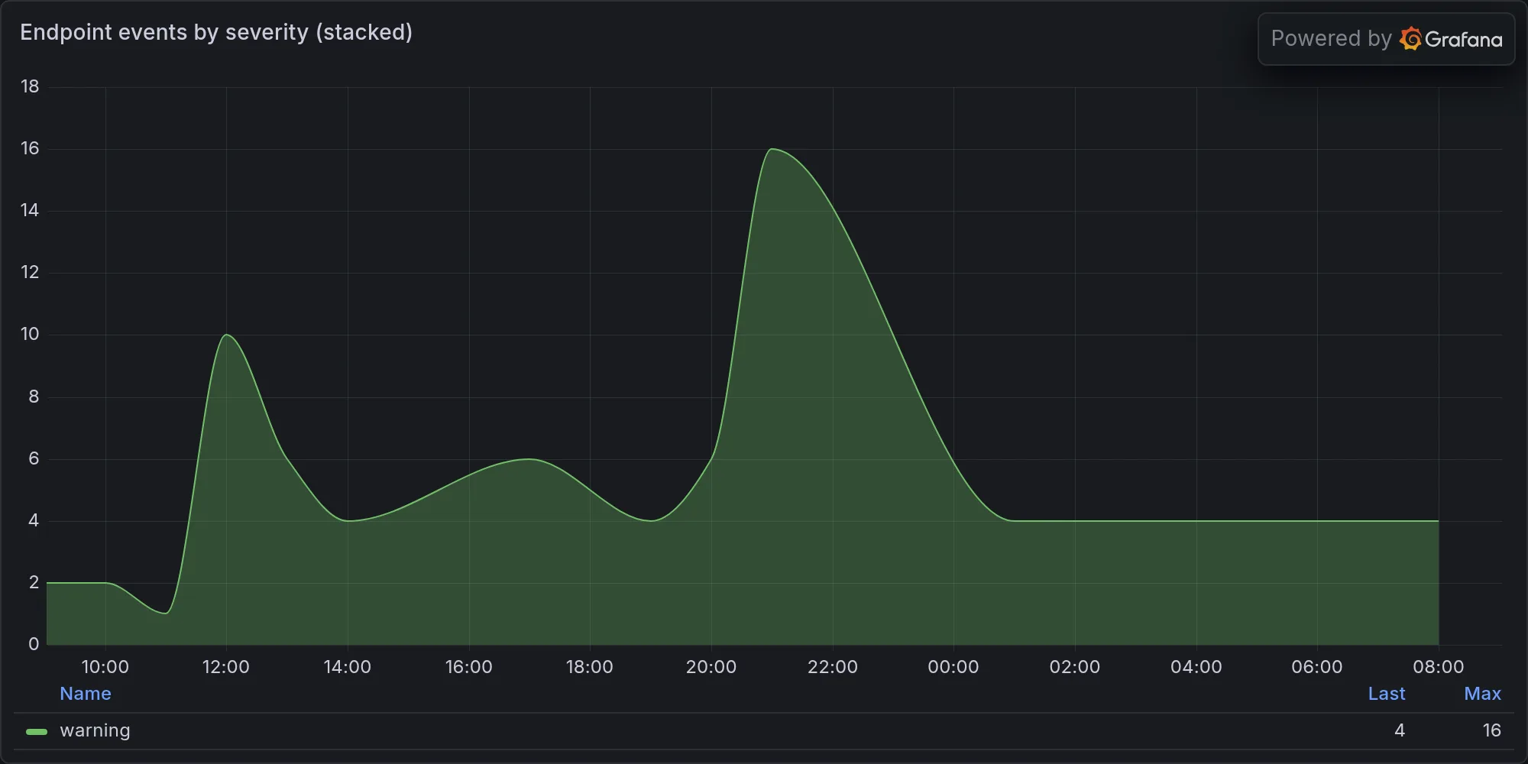
Task: Click the chart peak at 12:00
Action: [x=226, y=335]
